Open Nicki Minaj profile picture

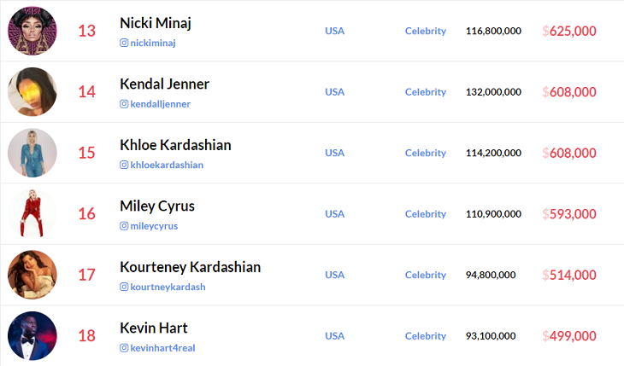pos(32,31)
